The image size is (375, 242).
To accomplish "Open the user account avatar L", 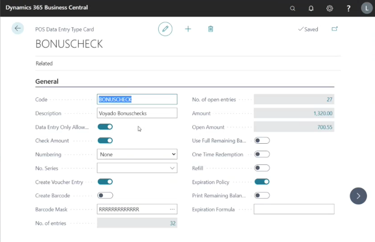I will (x=367, y=8).
